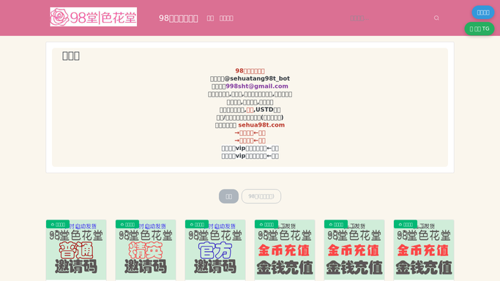Screen dimensions: 500x281
Task: Open the 精英邀请码 product thumbnail
Action: [x=146, y=250]
